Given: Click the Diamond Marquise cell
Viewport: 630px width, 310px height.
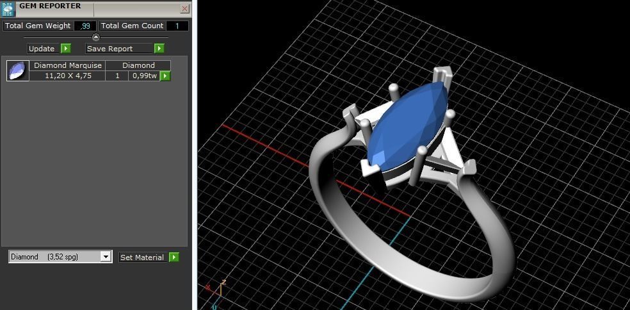Looking at the screenshot, I should [x=68, y=65].
